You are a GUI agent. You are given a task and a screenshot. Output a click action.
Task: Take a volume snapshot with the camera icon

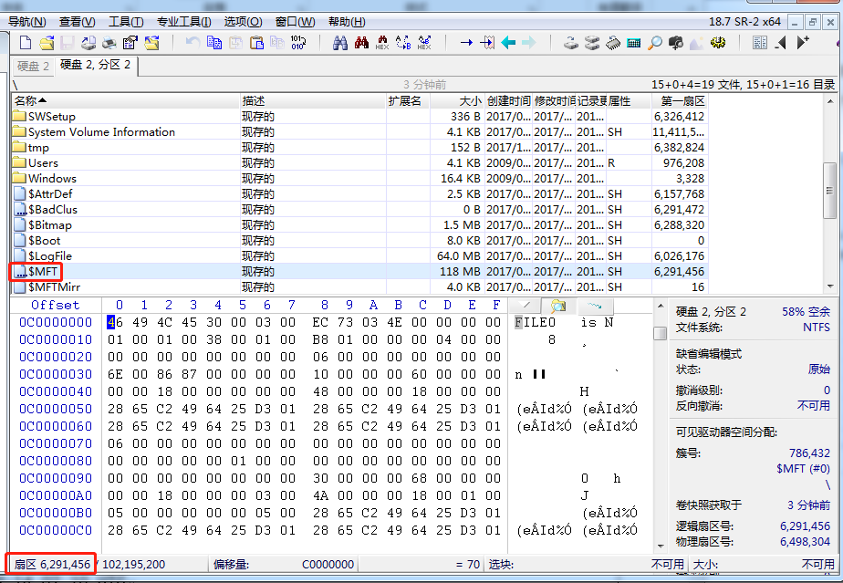(676, 43)
